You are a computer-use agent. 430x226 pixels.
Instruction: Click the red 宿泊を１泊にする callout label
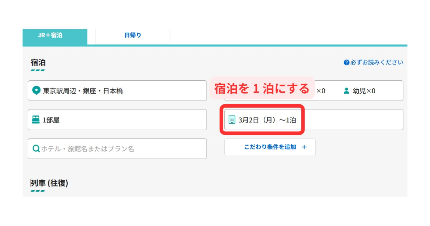click(x=262, y=88)
